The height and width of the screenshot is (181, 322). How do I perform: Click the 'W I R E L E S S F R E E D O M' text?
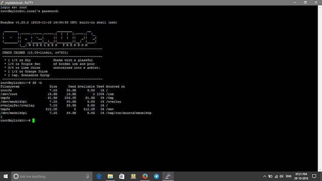click(x=58, y=45)
